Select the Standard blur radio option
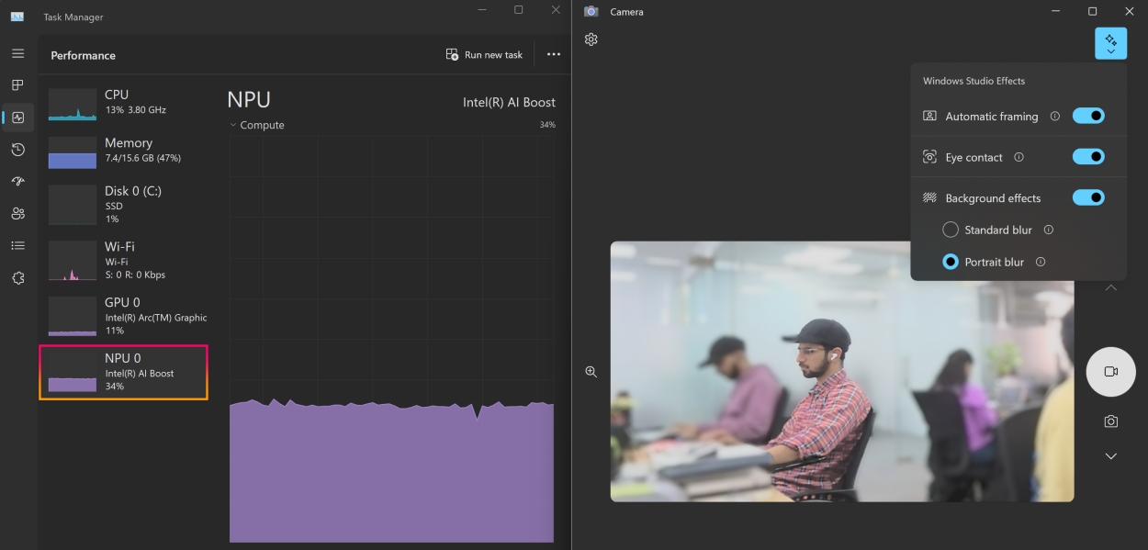The image size is (1148, 550). click(x=951, y=230)
